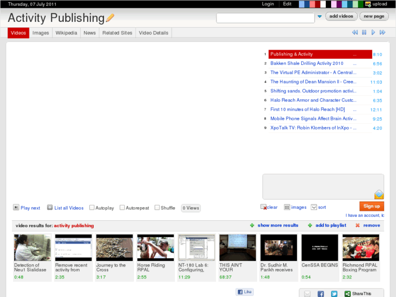396x297 pixels.
Task: Open Richmond RPAL Boxing Program thumbnail
Action: (x=361, y=247)
